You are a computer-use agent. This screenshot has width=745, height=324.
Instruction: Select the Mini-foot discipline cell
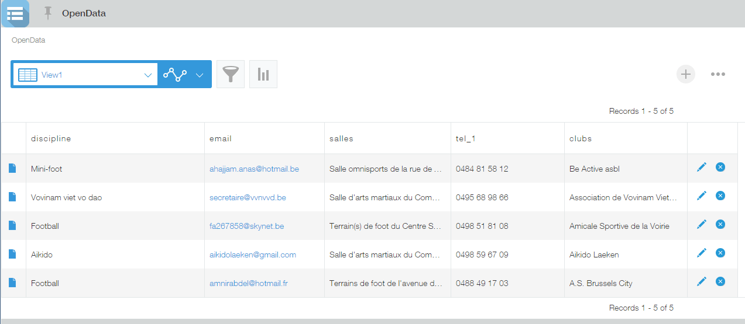pos(115,169)
